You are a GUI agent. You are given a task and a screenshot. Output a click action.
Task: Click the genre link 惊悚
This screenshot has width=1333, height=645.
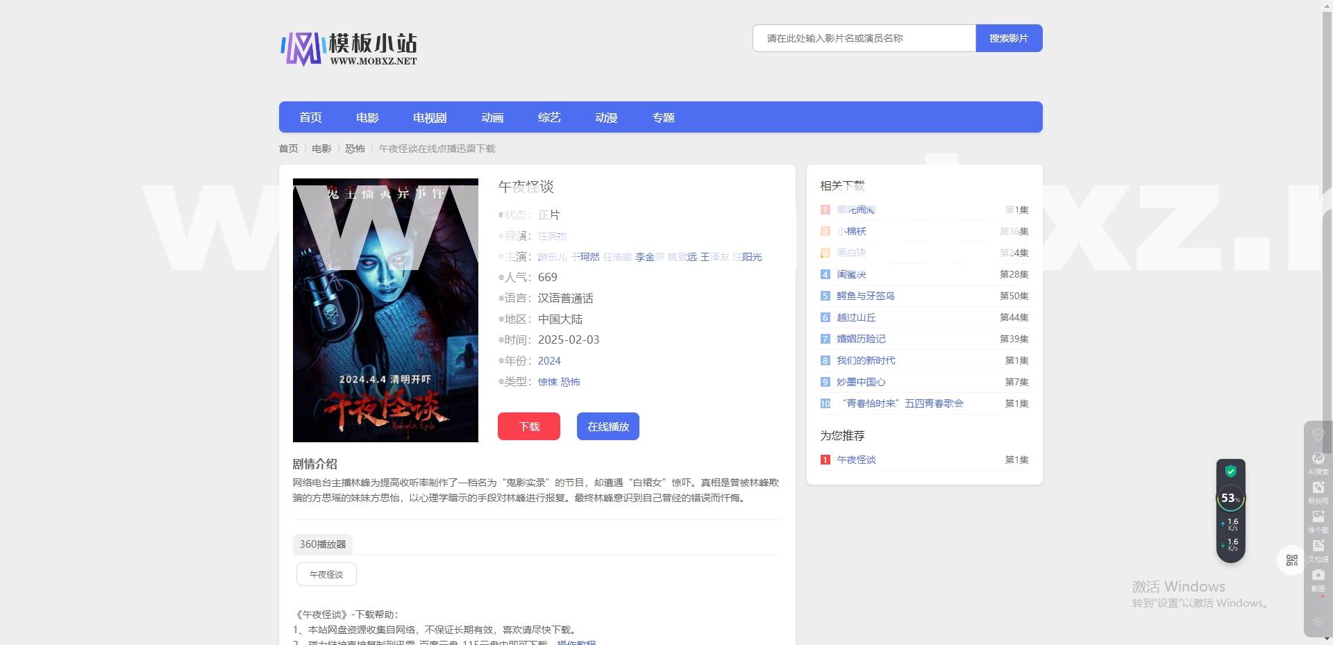coord(548,382)
